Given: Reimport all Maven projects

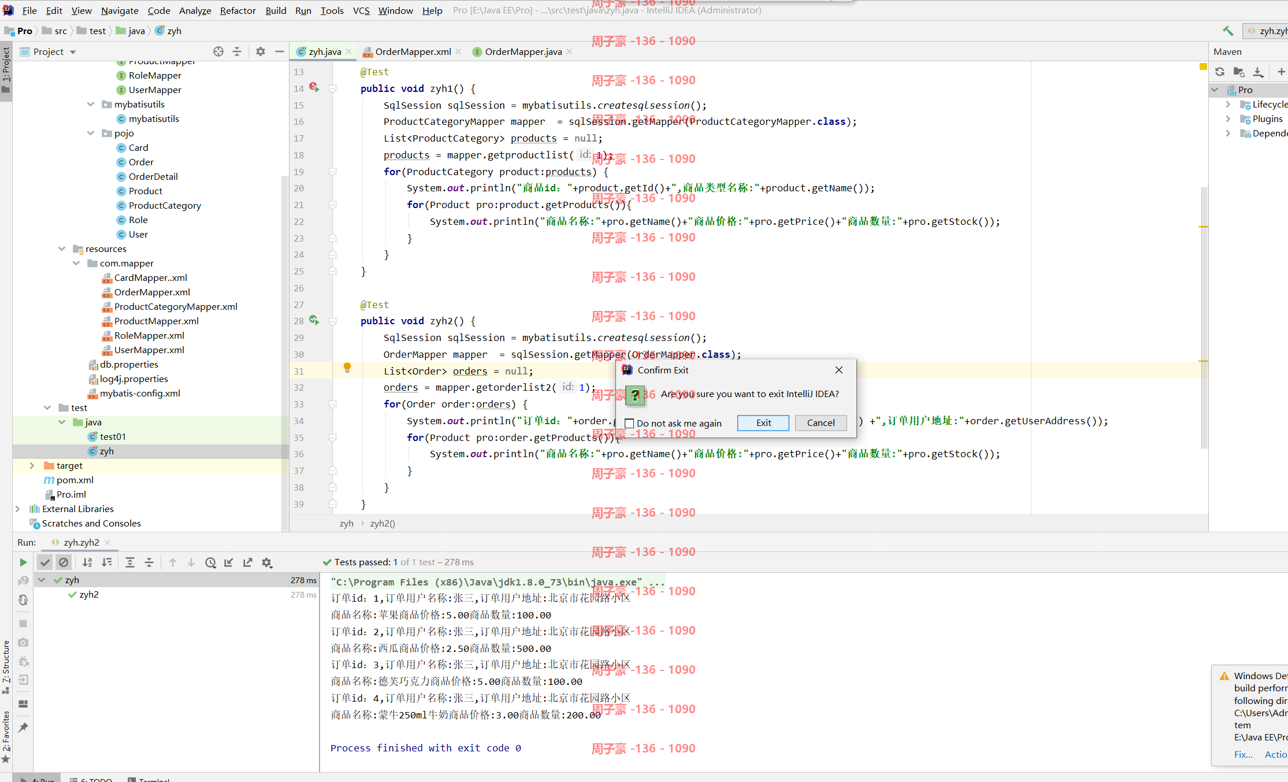Looking at the screenshot, I should pyautogui.click(x=1220, y=72).
